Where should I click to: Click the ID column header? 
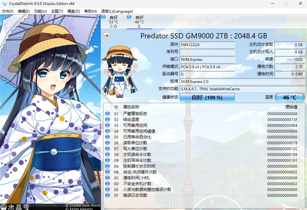click(x=116, y=107)
